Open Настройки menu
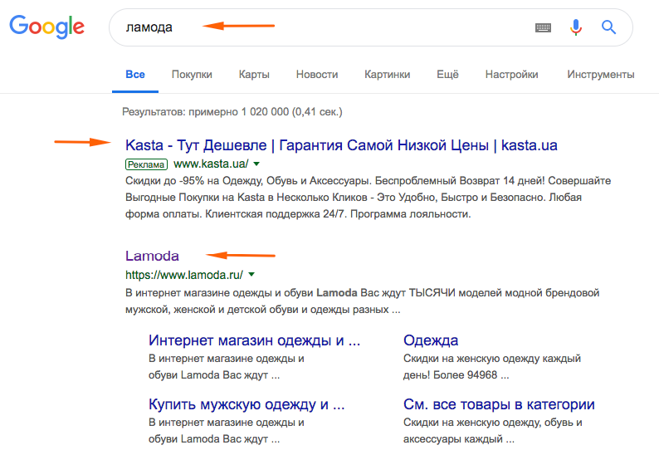This screenshot has width=659, height=455. tap(511, 75)
